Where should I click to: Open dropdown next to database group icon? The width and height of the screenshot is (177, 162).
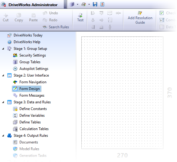pos(77,5)
